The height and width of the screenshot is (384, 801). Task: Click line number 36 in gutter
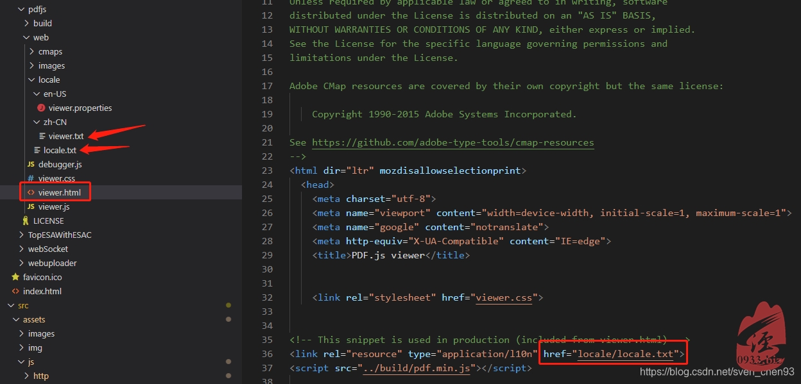click(x=268, y=354)
